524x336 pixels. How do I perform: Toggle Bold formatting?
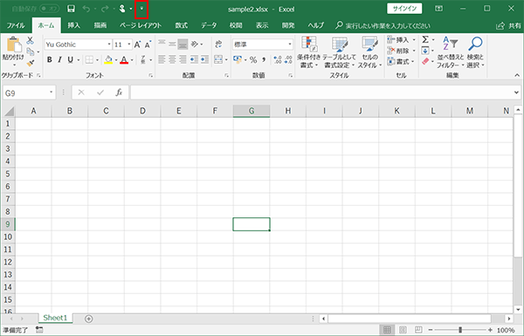[x=50, y=60]
